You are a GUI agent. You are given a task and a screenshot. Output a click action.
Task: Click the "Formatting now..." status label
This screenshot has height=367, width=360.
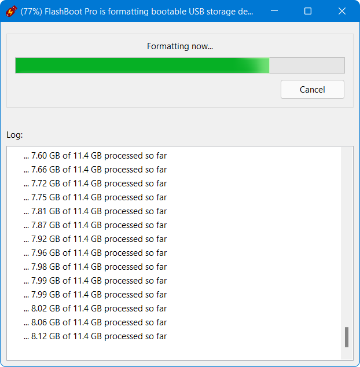[x=179, y=46]
